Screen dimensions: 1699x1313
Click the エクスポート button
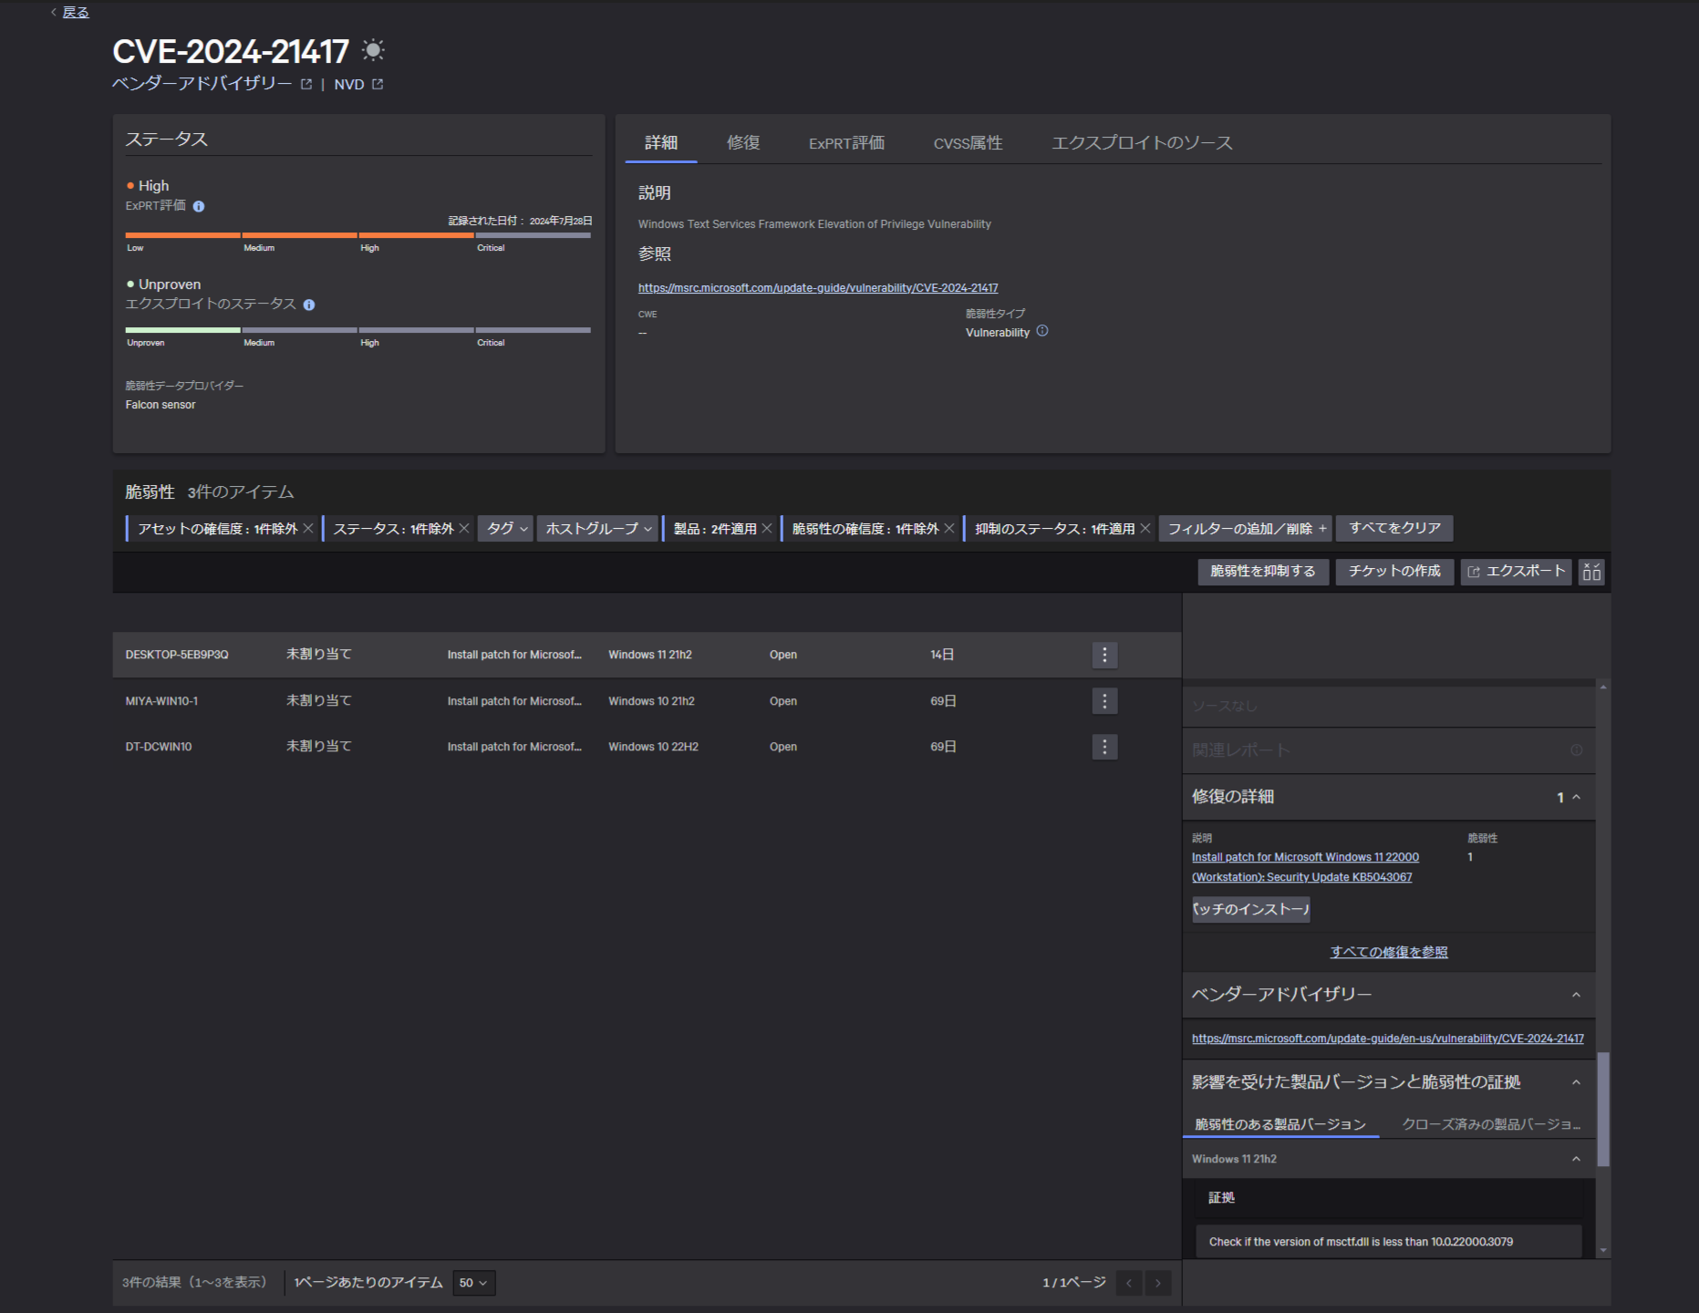[x=1516, y=571]
